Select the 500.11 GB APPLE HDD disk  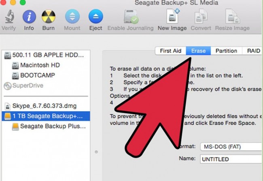coord(46,55)
